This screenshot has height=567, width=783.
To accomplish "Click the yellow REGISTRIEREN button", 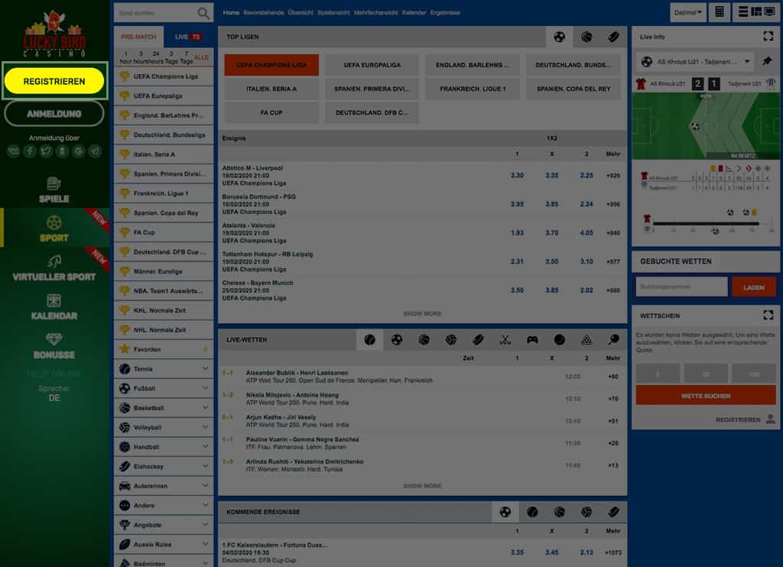I will (54, 81).
